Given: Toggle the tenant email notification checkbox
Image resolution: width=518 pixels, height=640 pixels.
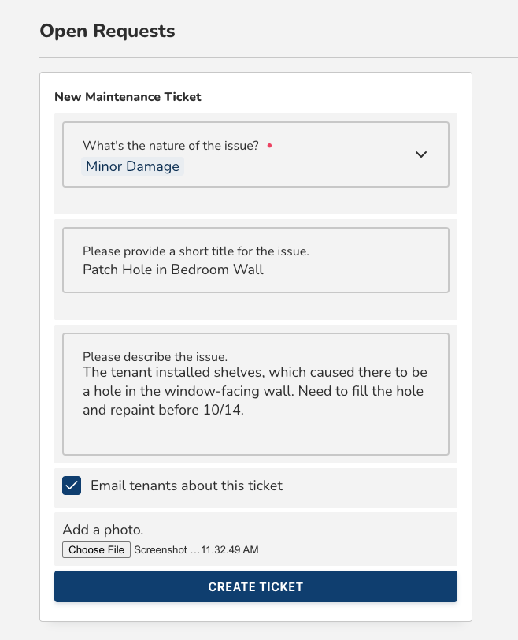Looking at the screenshot, I should tap(72, 486).
